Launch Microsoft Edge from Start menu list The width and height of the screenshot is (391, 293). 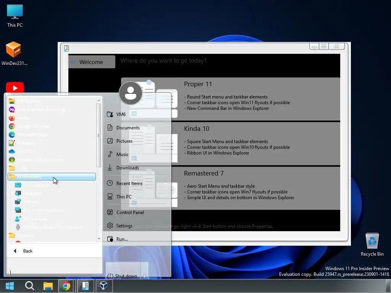pos(52,135)
